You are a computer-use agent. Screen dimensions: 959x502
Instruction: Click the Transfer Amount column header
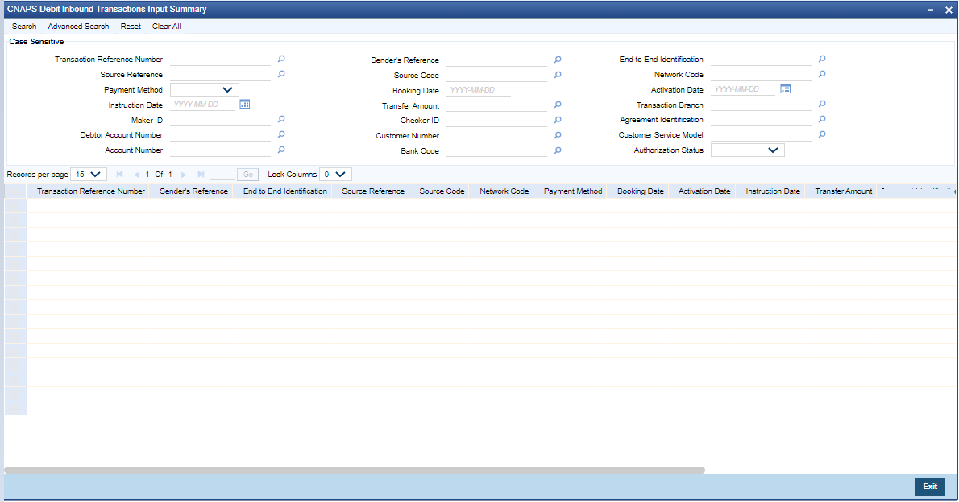(844, 191)
